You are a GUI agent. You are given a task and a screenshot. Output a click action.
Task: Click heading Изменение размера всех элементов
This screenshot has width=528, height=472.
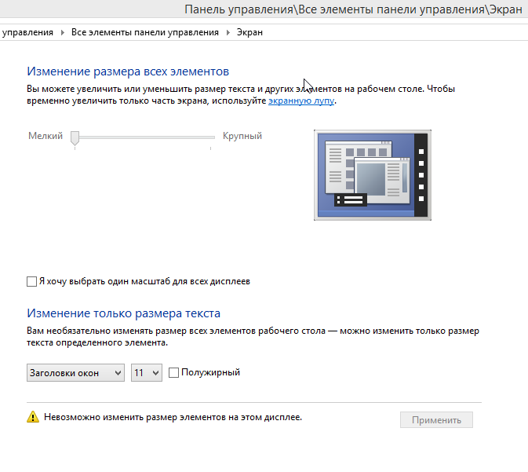pos(128,71)
